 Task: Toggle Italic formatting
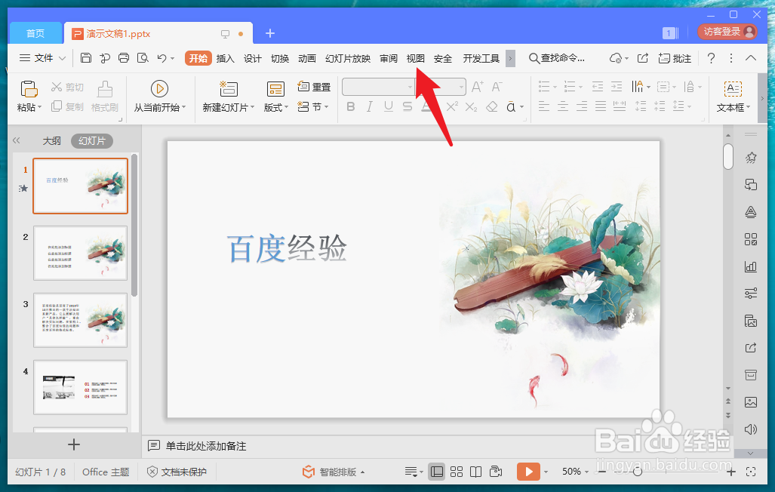[x=369, y=106]
